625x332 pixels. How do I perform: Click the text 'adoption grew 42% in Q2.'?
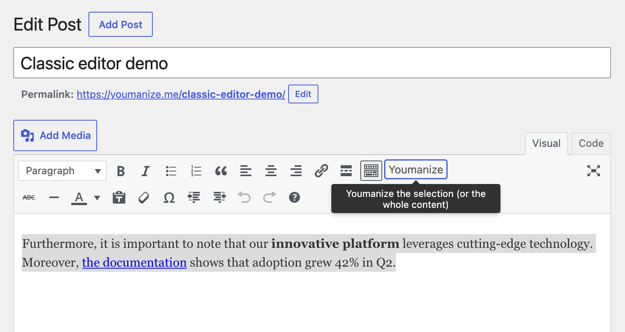(x=324, y=262)
